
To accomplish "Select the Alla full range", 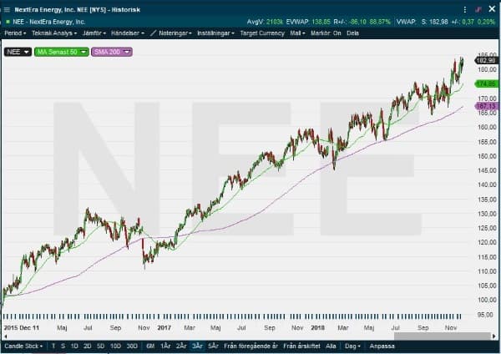I will [x=331, y=346].
